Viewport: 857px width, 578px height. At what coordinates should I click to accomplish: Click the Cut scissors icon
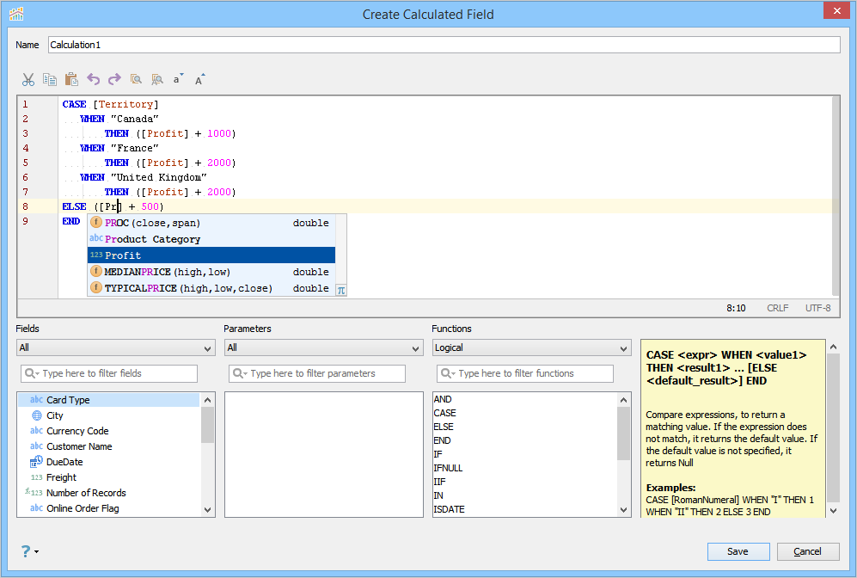click(x=28, y=79)
